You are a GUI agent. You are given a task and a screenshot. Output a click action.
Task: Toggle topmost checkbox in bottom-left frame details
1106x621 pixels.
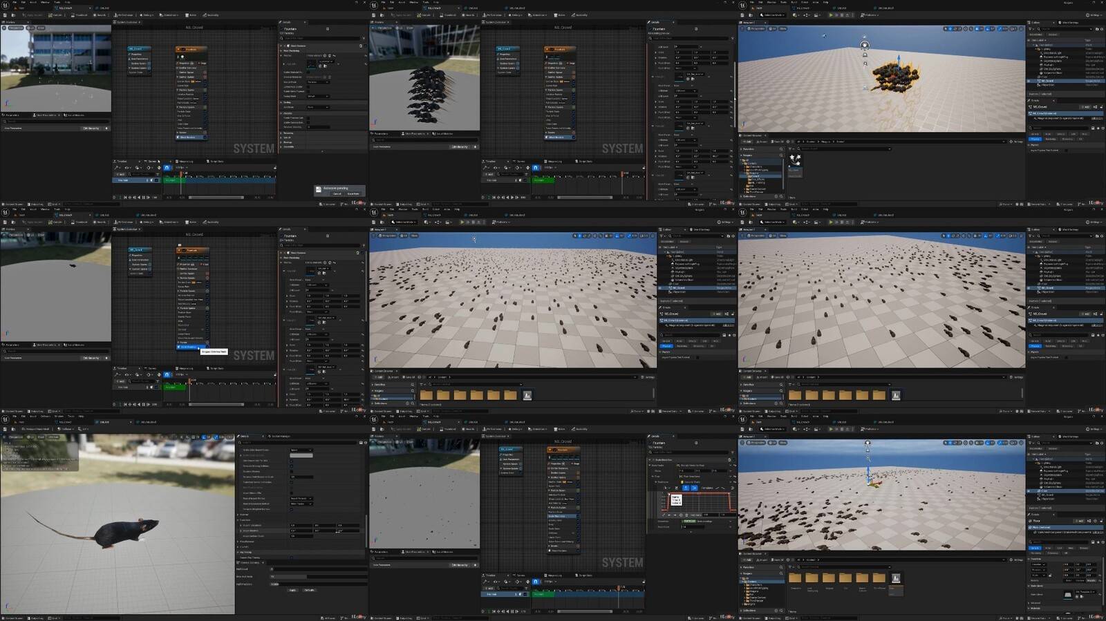point(291,461)
